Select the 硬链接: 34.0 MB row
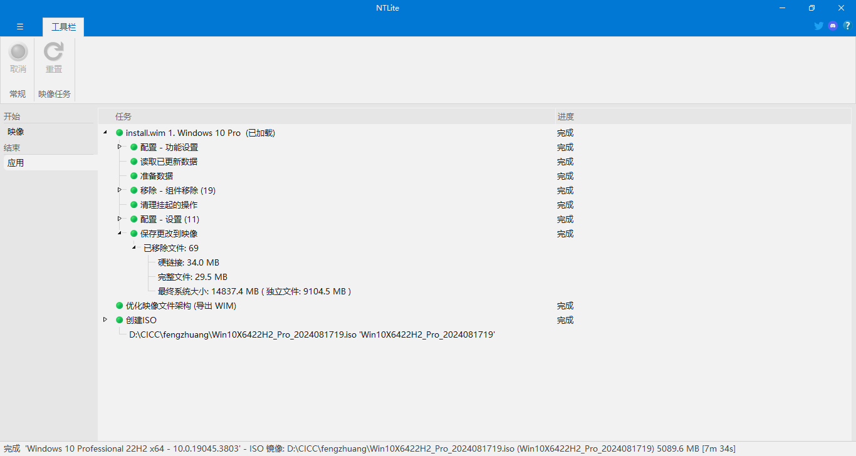856x456 pixels. [189, 262]
